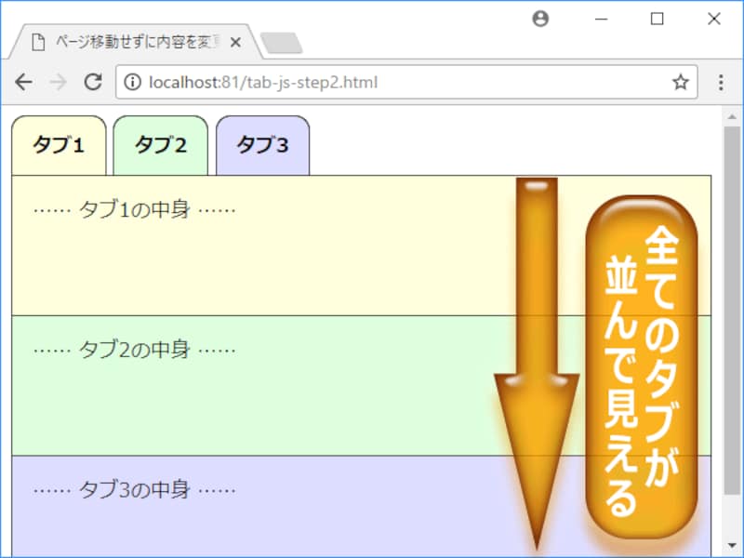
Task: Click the document icon on the browser tab
Action: point(36,41)
